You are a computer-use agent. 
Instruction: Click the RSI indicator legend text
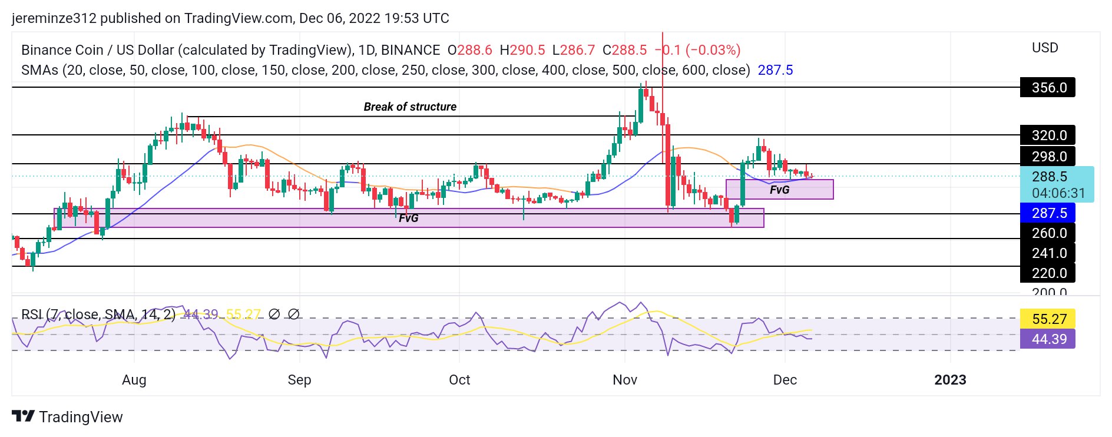coord(98,314)
